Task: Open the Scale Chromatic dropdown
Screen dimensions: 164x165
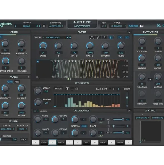Action: (x=117, y=26)
